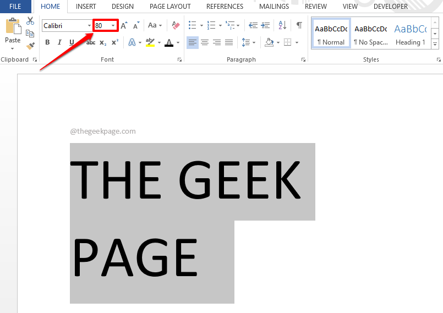The height and width of the screenshot is (313, 443).
Task: Center align the selected text
Action: pos(205,42)
